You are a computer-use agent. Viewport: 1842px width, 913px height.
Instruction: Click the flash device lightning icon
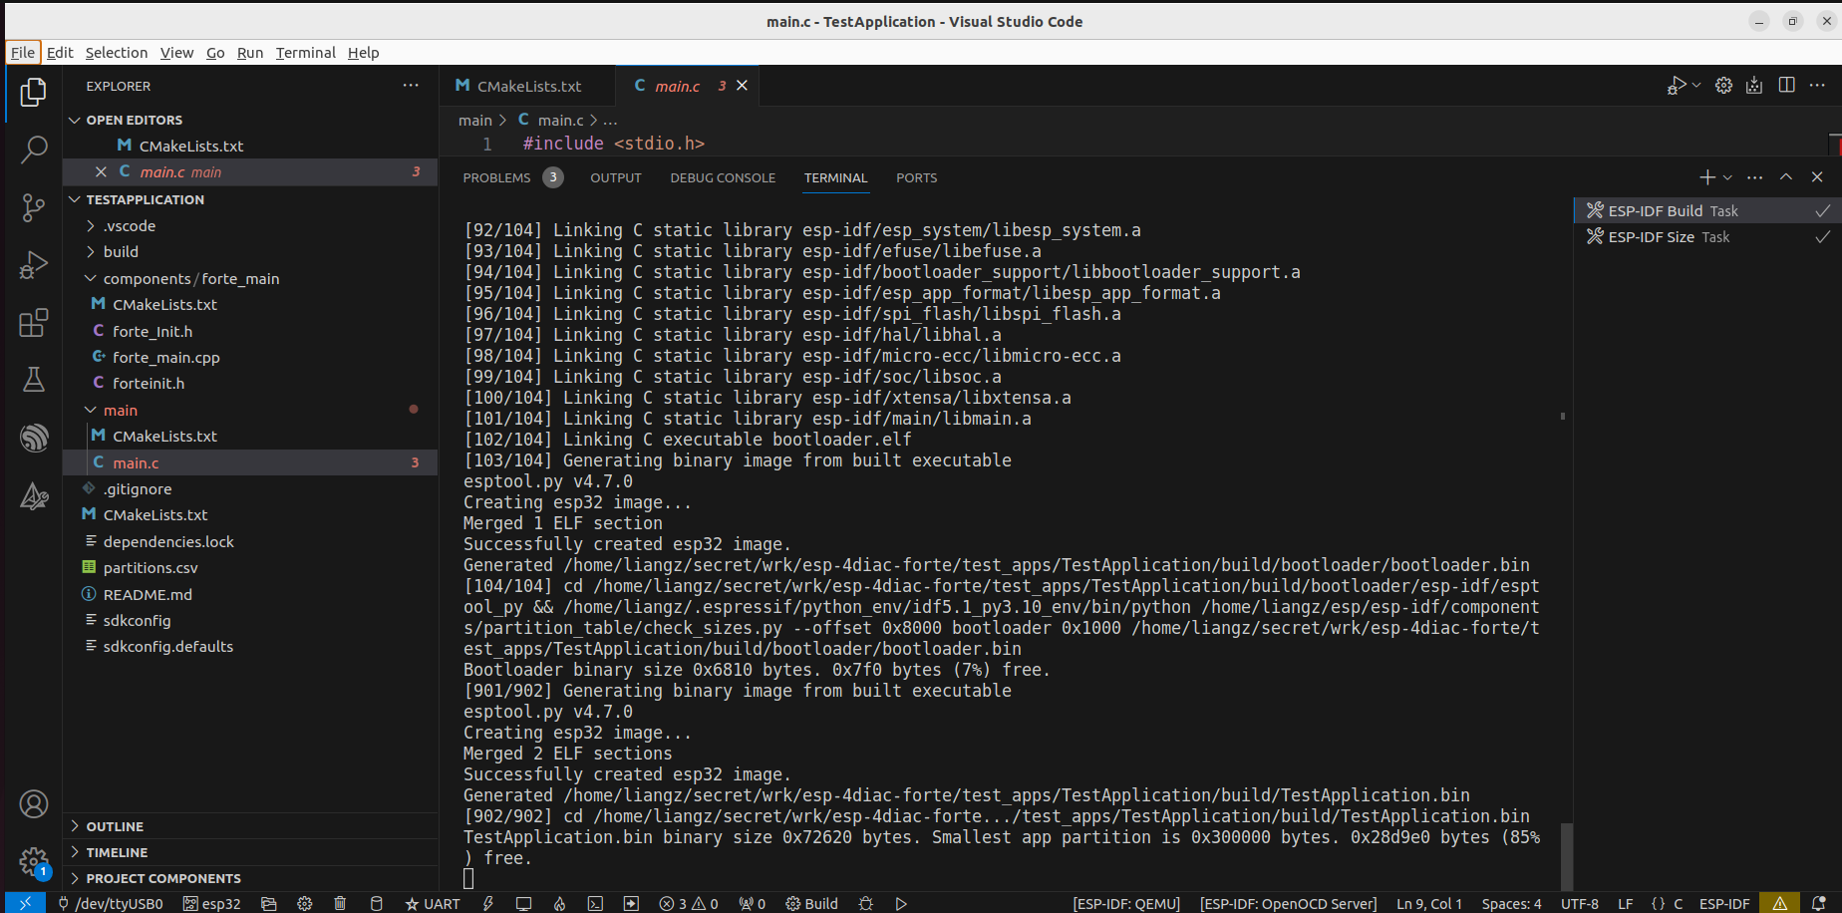coord(488,903)
